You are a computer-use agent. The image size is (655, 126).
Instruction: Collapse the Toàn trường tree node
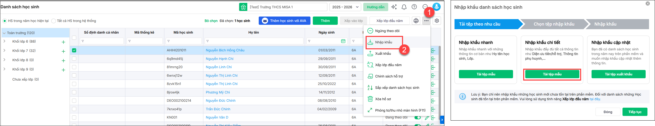tap(4, 33)
